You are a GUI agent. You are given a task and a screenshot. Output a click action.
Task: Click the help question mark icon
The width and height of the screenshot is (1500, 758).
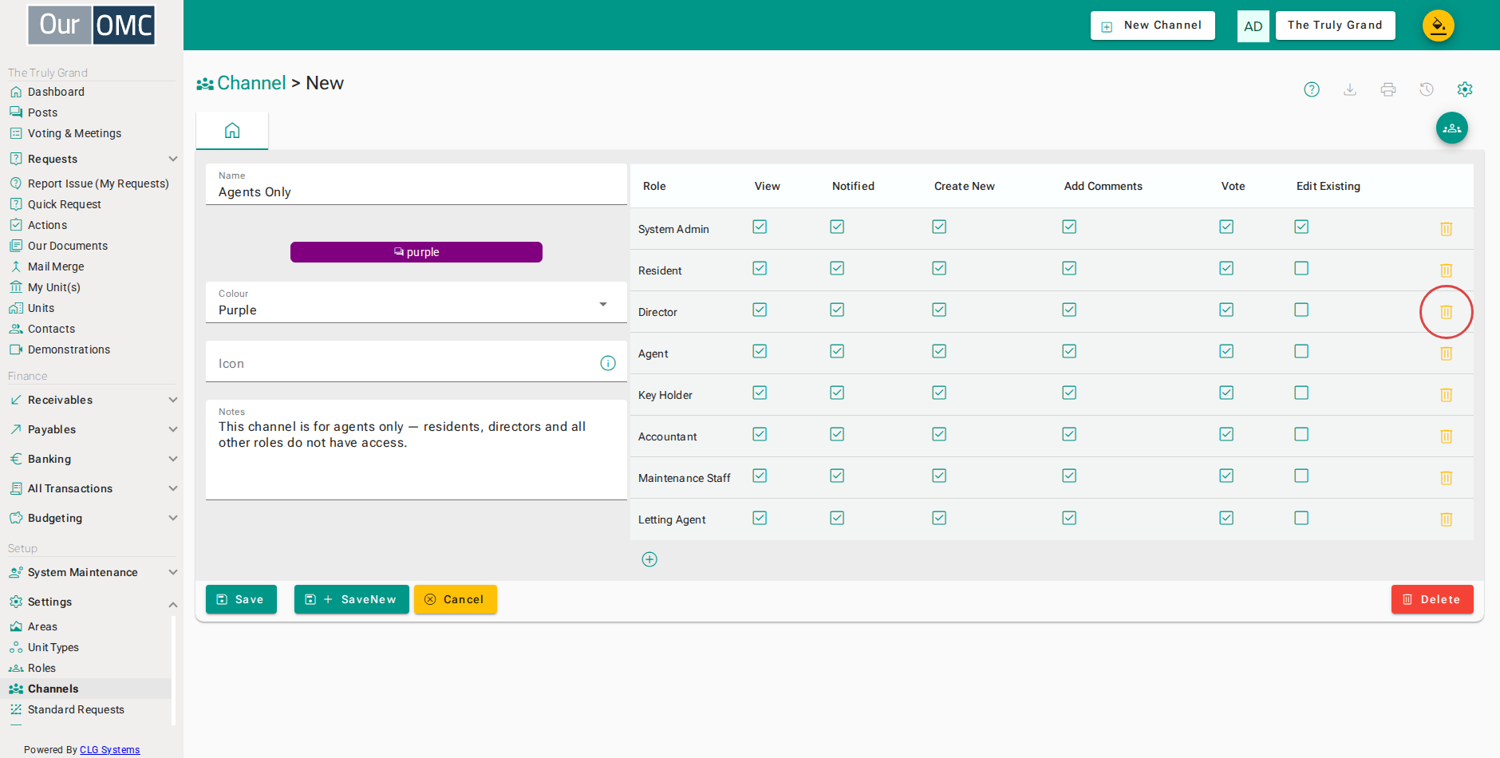click(x=1312, y=89)
